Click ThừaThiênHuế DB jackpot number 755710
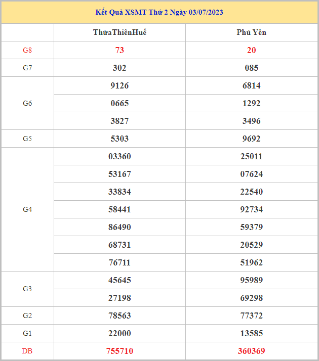This screenshot has width=319, height=361. pyautogui.click(x=119, y=351)
